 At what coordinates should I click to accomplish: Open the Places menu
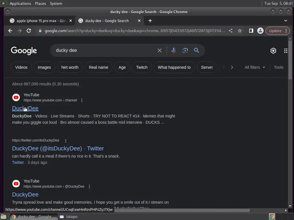(40, 3)
